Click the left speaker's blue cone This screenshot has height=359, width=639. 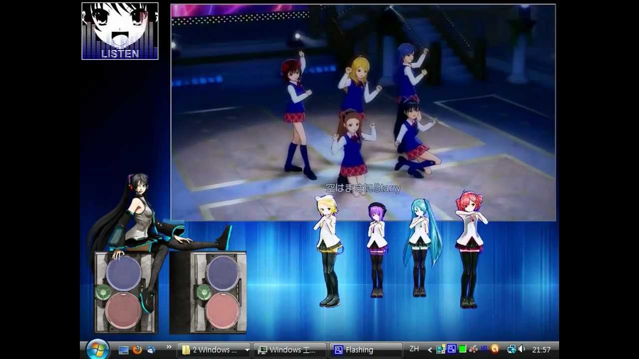pos(123,273)
